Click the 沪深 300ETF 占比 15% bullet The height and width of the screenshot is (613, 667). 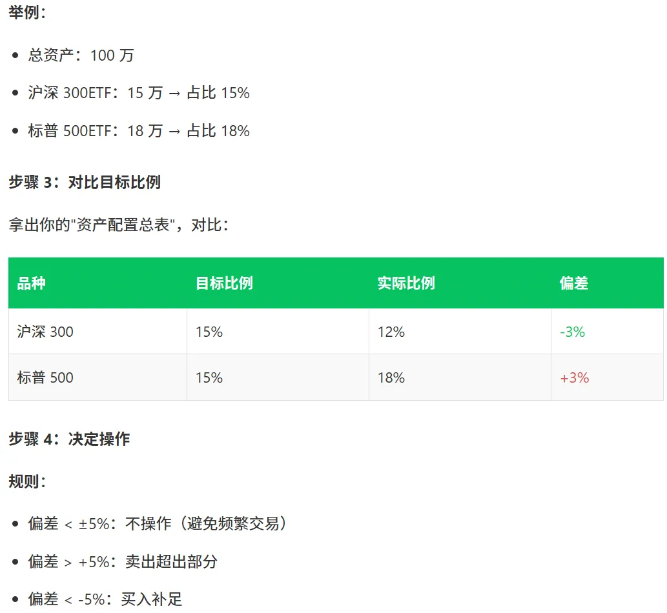[x=139, y=93]
